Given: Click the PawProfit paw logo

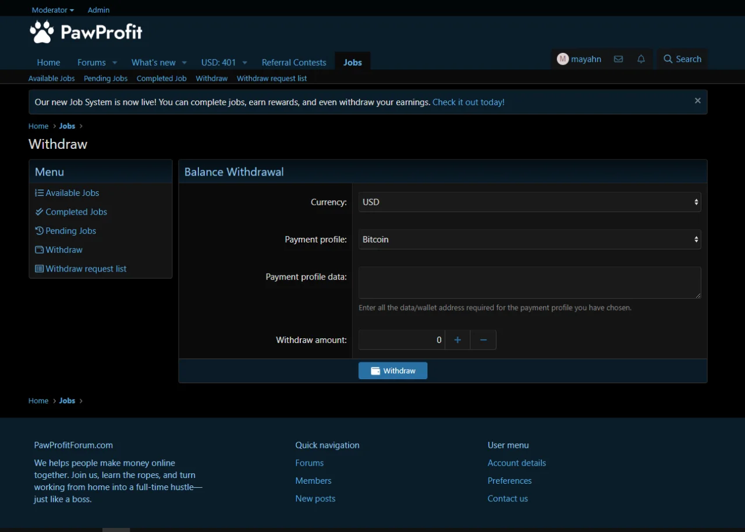Looking at the screenshot, I should (42, 32).
